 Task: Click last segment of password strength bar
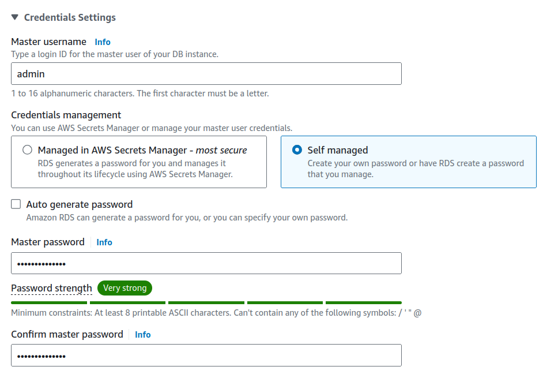click(x=363, y=302)
